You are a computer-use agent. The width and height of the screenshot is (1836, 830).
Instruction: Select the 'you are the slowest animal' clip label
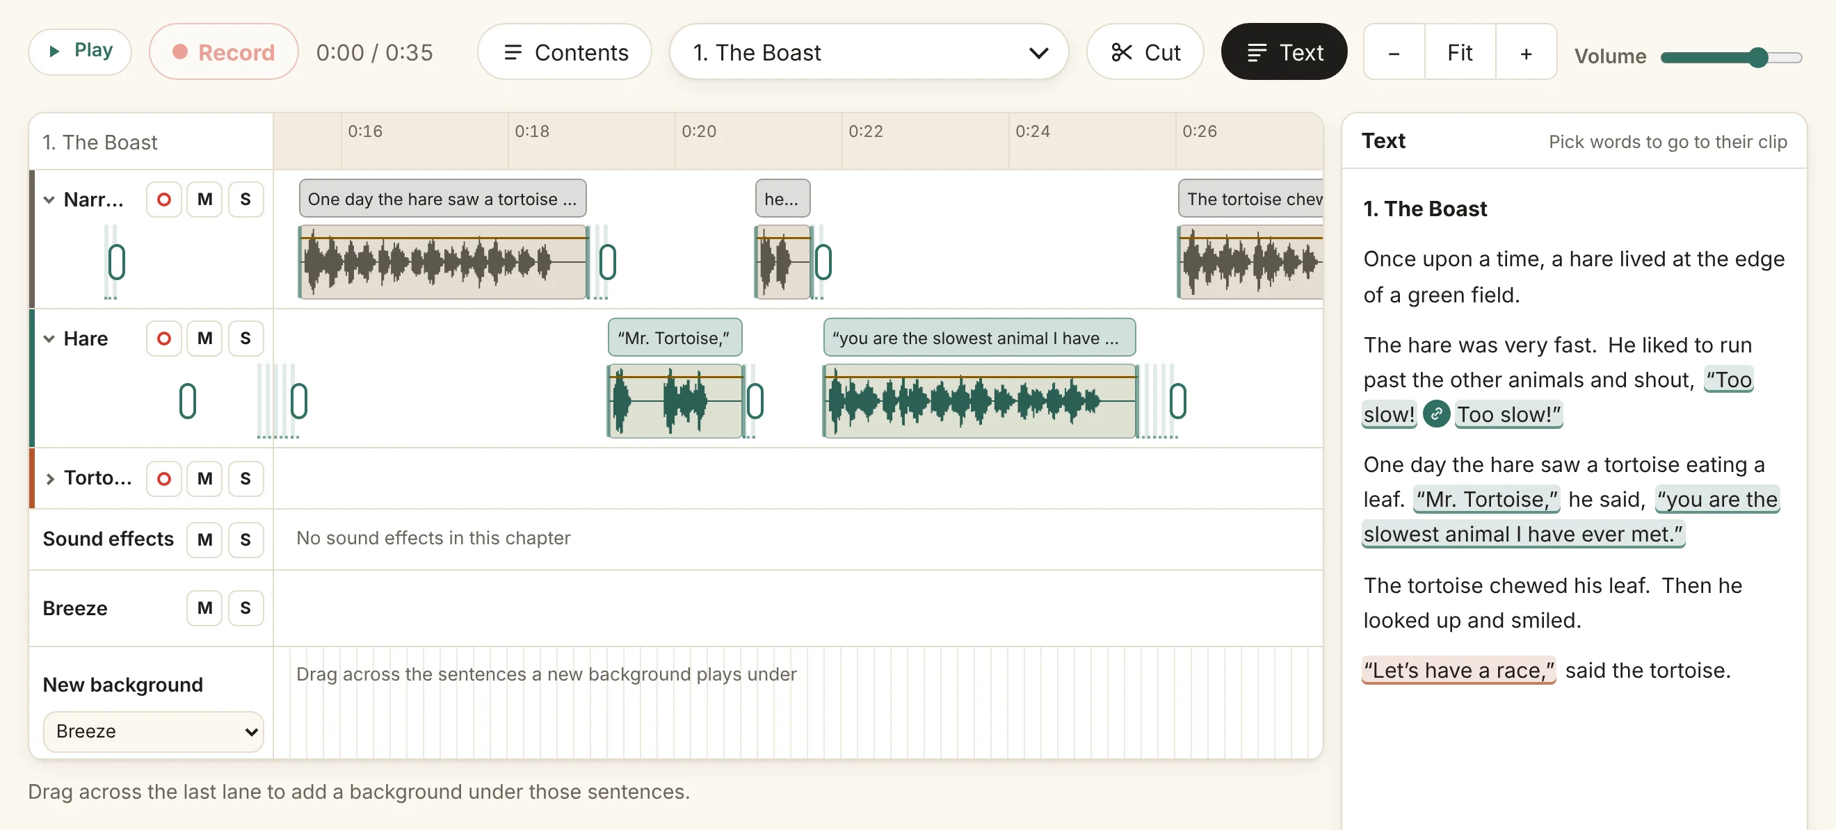point(979,338)
